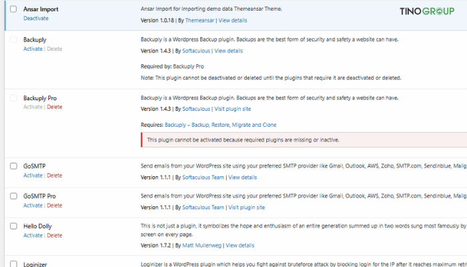Open Softaculous Team link for GoSMTP
The height and width of the screenshot is (267, 467).
pyautogui.click(x=203, y=178)
